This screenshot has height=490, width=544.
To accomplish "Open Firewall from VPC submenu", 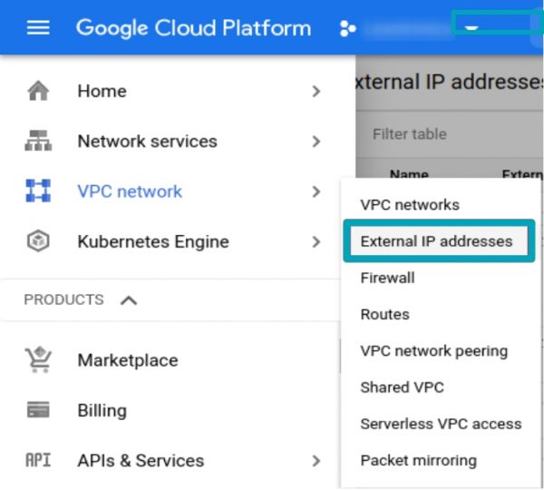I will pyautogui.click(x=387, y=278).
